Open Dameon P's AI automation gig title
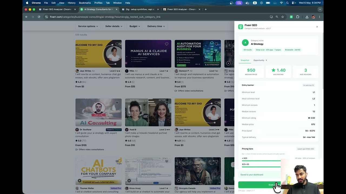Screen dimensions: 346x194 [x=197, y=76]
